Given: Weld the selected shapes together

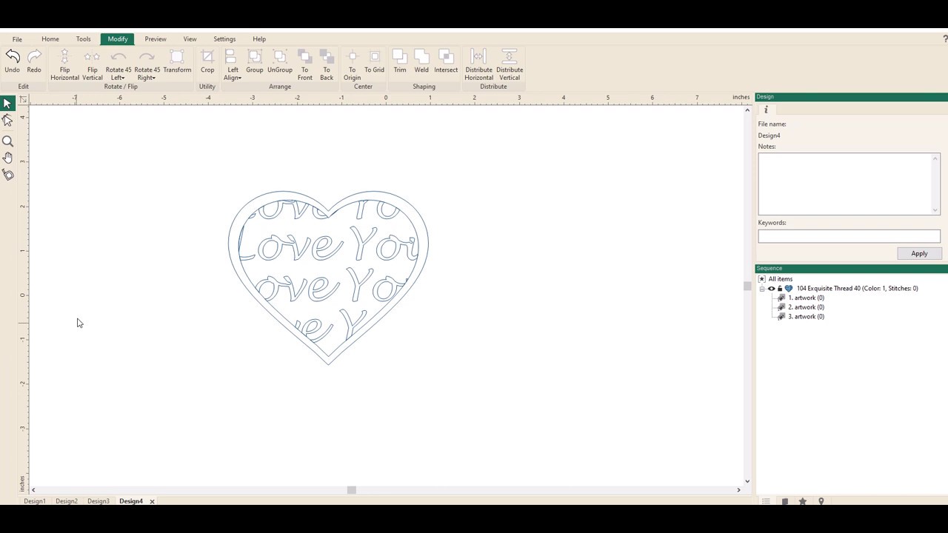Looking at the screenshot, I should tap(421, 62).
